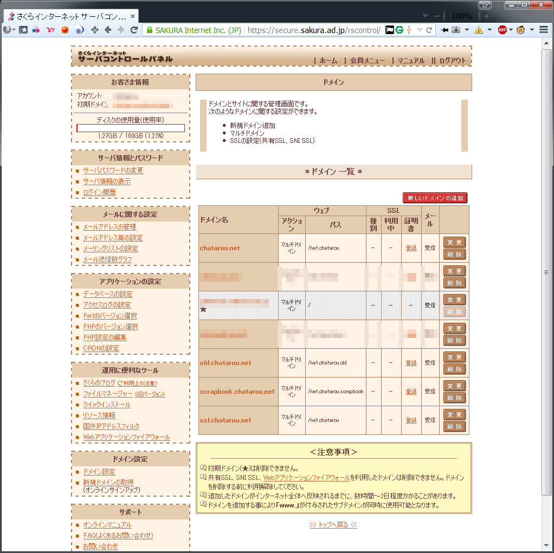Go back using the back arrow
The width and height of the screenshot is (554, 553).
(x=108, y=30)
